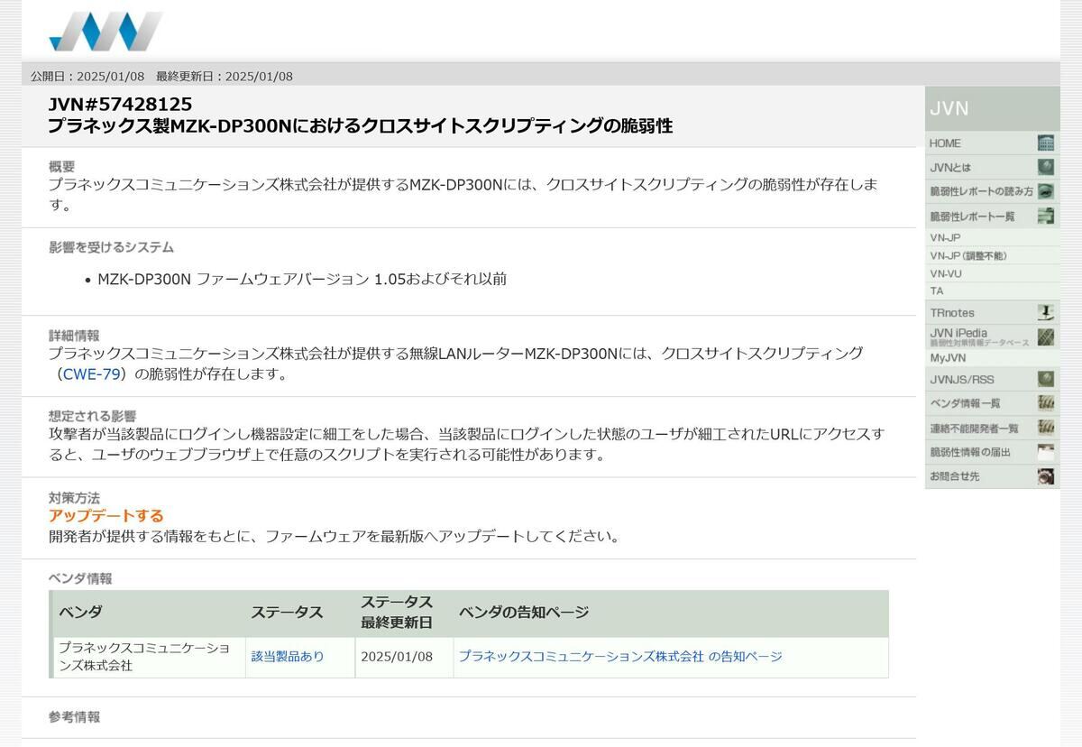Select VN-JP（調整不能） in the sidebar
Viewport: 1082px width, 747px height.
coord(992,255)
